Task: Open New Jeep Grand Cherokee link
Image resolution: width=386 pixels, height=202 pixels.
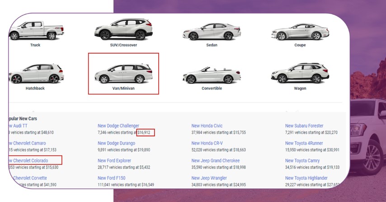Action: [216, 161]
